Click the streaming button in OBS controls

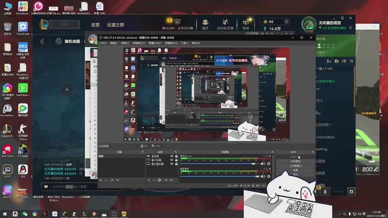coord(295,156)
